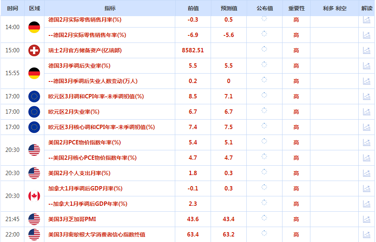Click the US flag beside the 20:30 PCE rows
The image size is (376, 242).
tap(34, 150)
